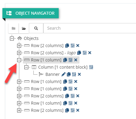Delete the Row [2 columns] - logo
Screen dimensions: 136x119
[90, 53]
